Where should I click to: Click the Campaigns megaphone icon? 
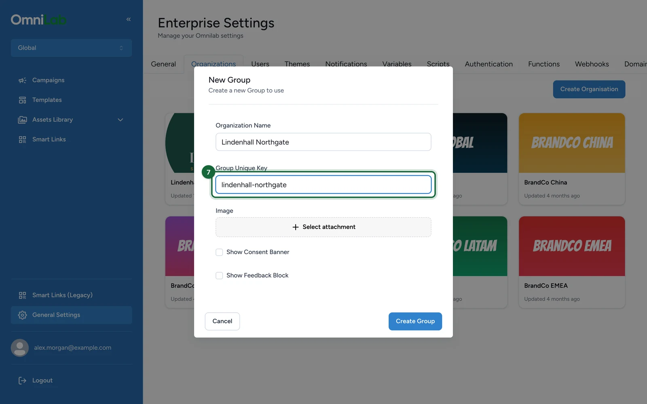(22, 80)
